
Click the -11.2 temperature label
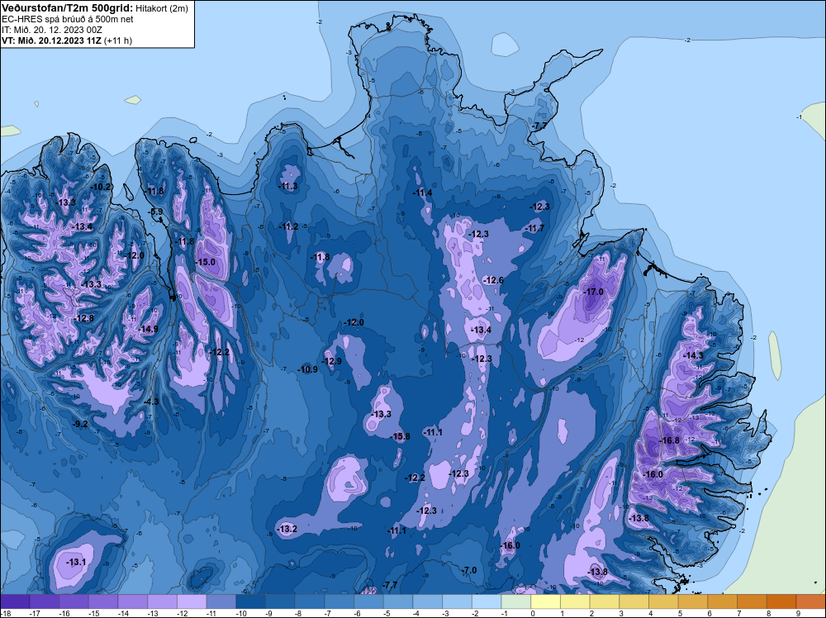pyautogui.click(x=288, y=226)
